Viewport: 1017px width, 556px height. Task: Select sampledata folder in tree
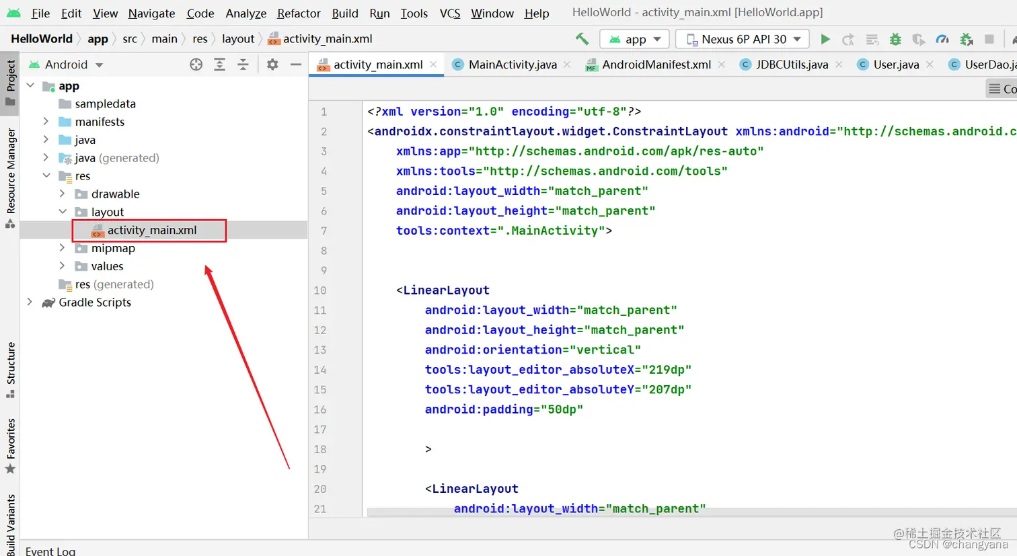pos(105,104)
